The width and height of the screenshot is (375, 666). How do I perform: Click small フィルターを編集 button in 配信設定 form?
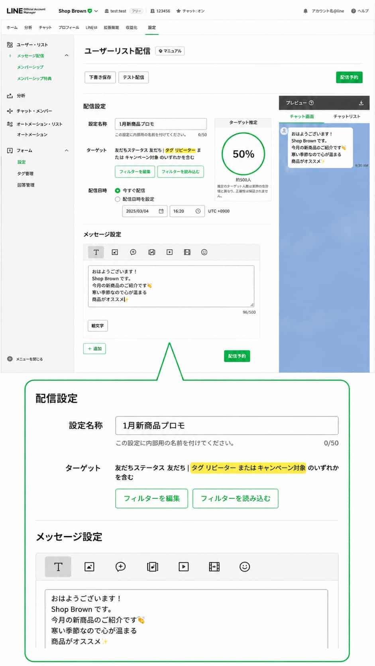(x=135, y=171)
